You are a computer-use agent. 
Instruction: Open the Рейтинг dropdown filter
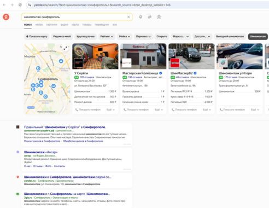(107, 37)
